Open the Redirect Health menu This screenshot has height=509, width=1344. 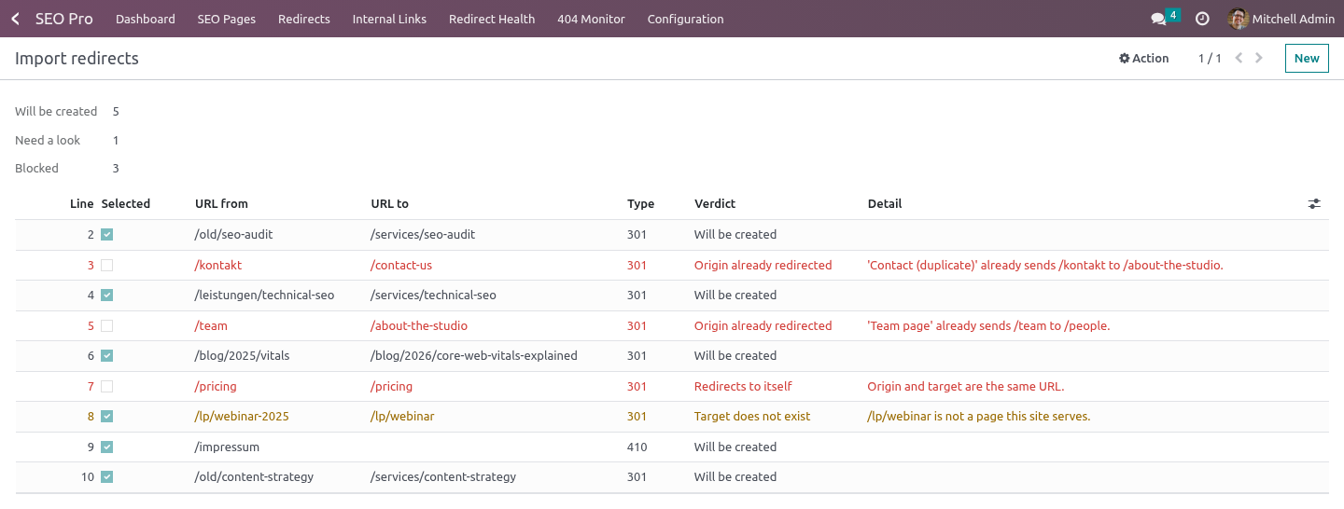[x=492, y=19]
